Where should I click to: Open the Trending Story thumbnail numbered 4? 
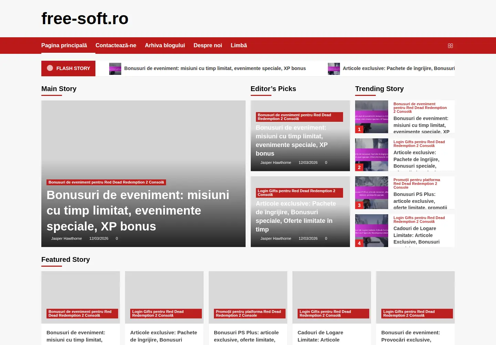372,230
